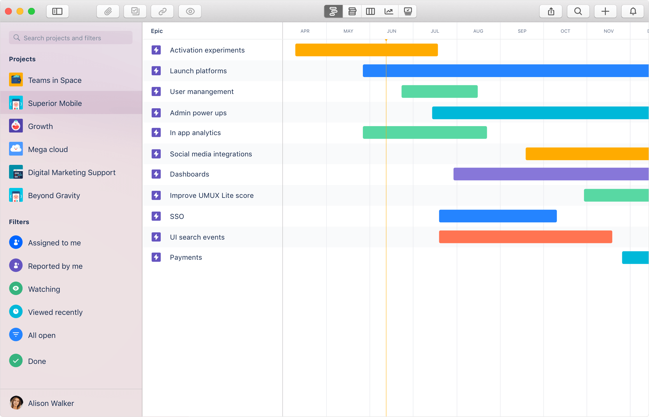
Task: Switch to backlog list view
Action: tap(352, 11)
